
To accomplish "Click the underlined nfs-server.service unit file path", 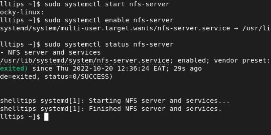I will (84, 61).
